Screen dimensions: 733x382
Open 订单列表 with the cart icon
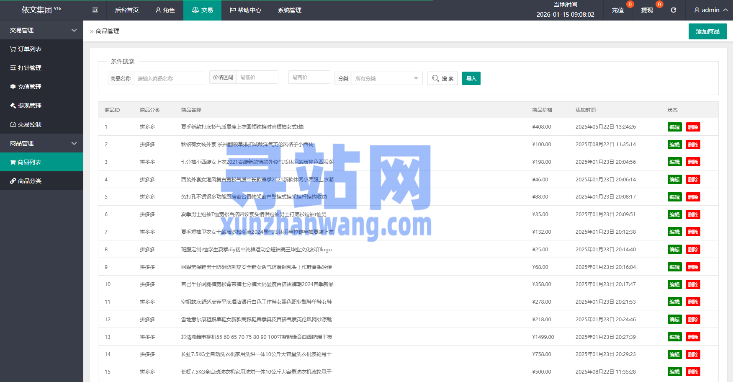point(26,49)
